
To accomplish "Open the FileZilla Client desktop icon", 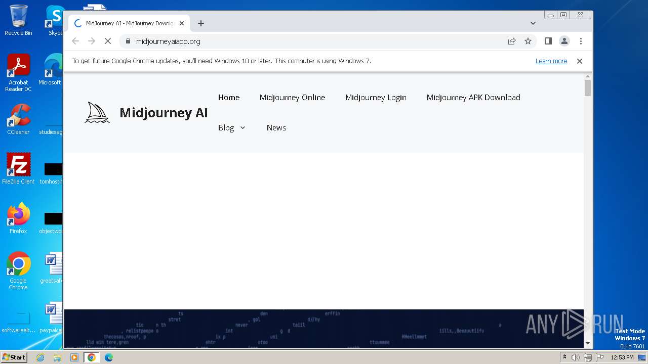I will (18, 169).
